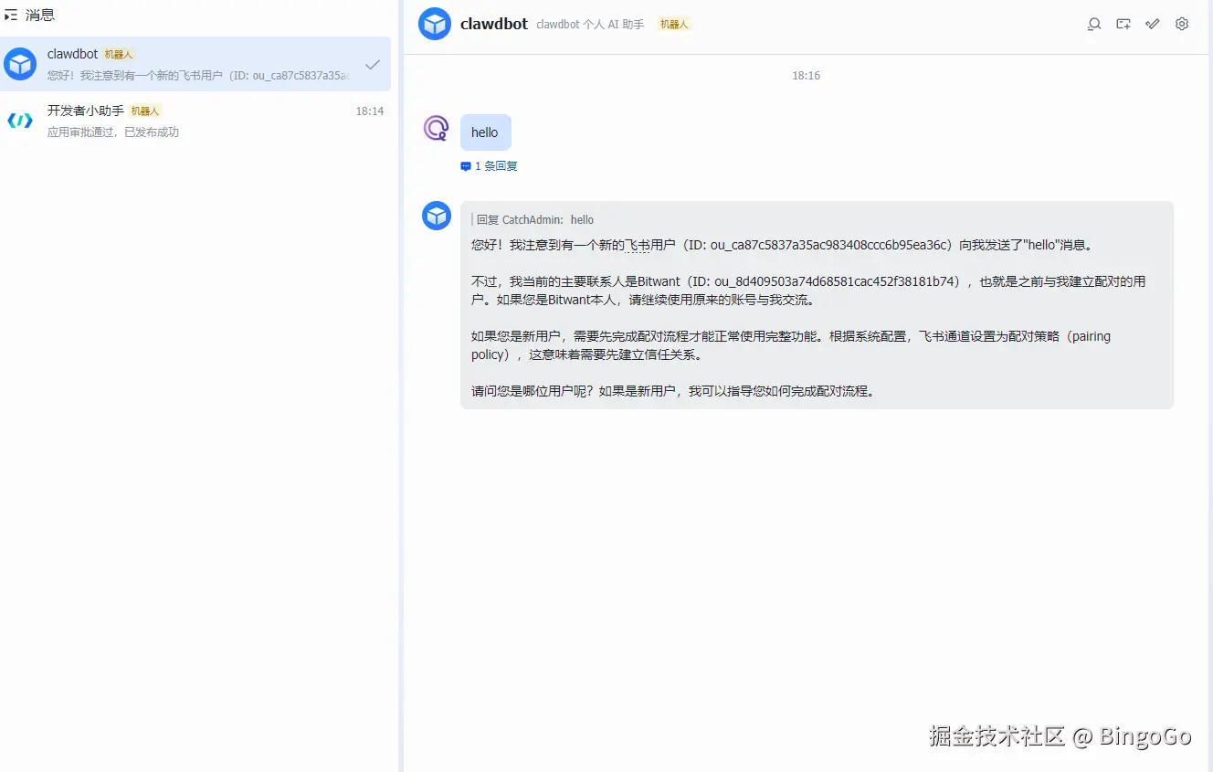Click the 开发者小助手 bot avatar in sidebar
Viewport: 1213px width, 772px height.
coord(19,120)
